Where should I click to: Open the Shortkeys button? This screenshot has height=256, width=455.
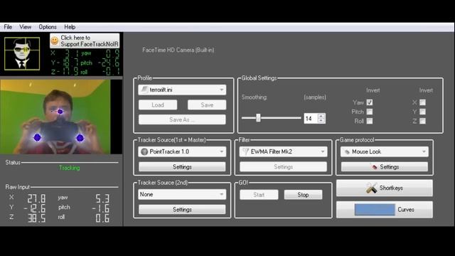coord(385,188)
